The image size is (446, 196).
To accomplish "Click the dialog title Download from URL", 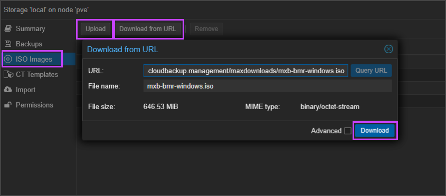I will tap(122, 50).
